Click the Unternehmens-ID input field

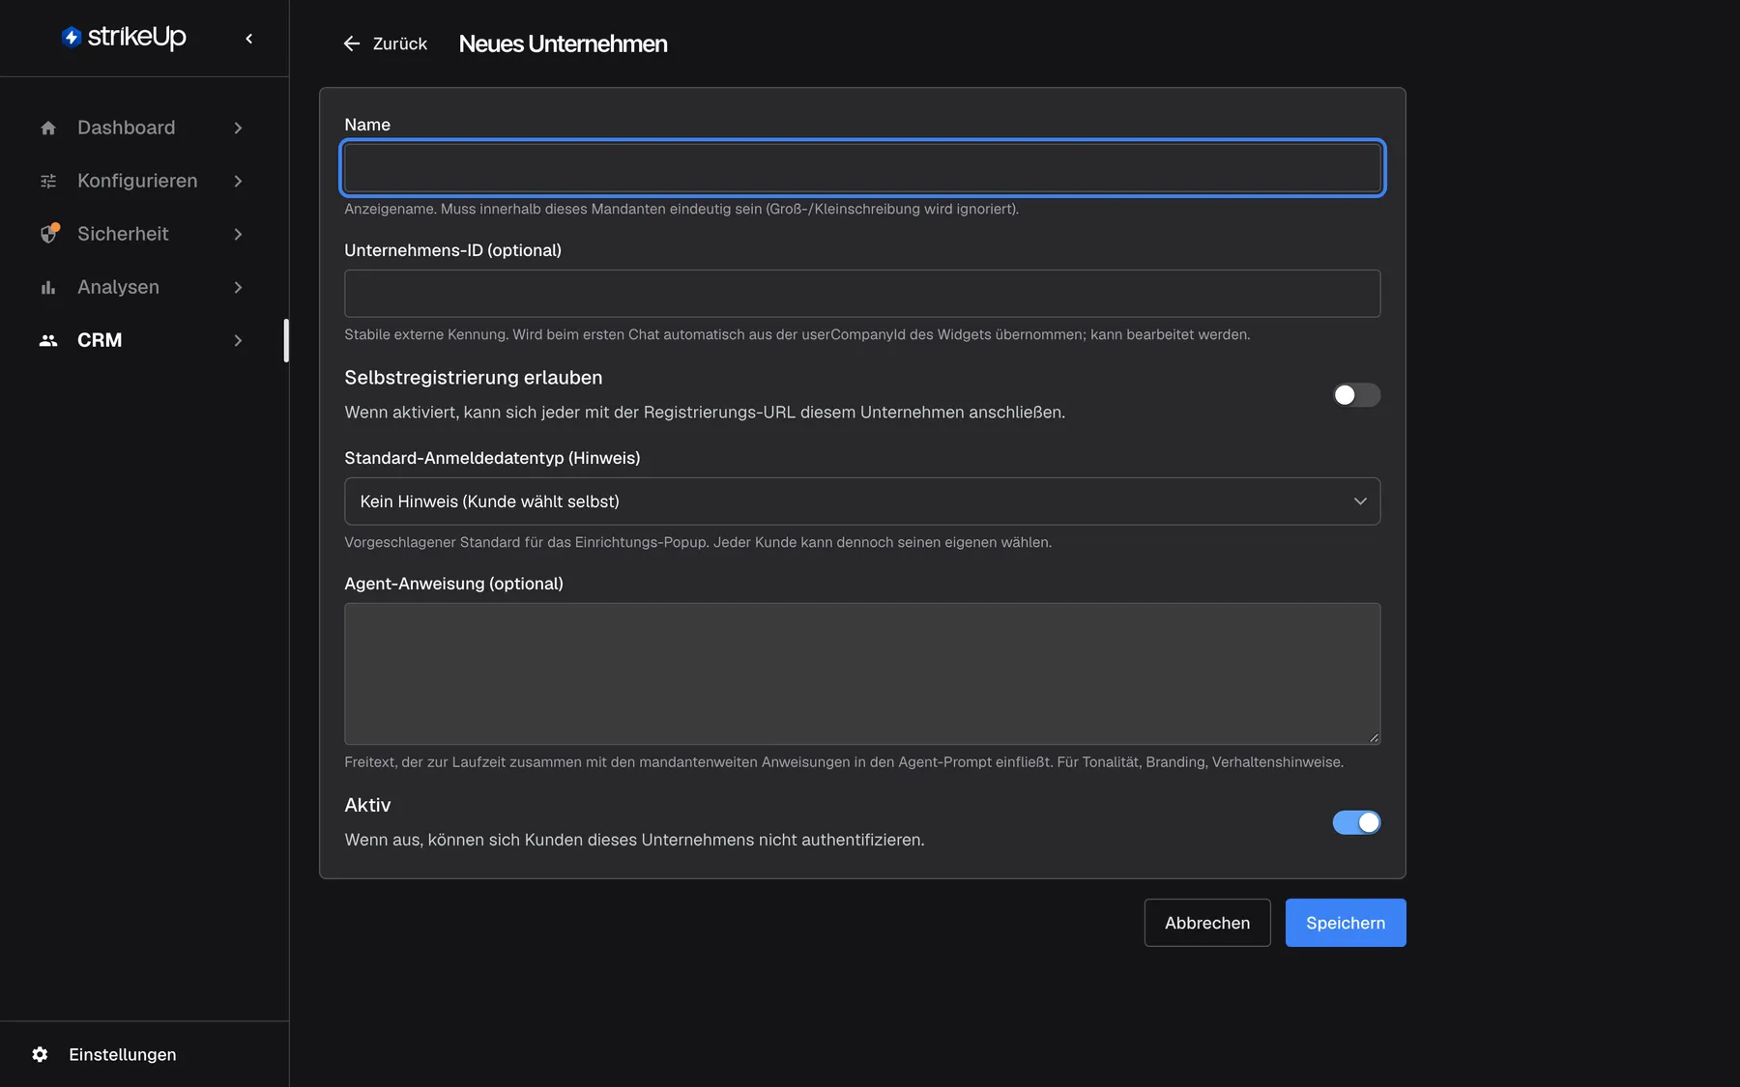862,294
